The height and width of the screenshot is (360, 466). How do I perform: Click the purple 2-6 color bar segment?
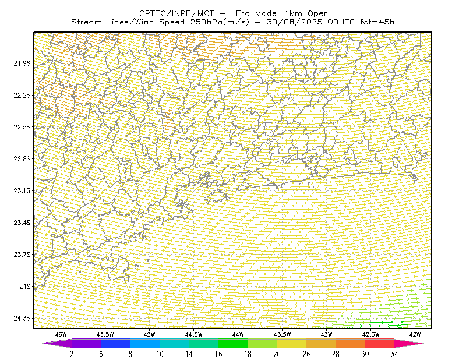86,343
